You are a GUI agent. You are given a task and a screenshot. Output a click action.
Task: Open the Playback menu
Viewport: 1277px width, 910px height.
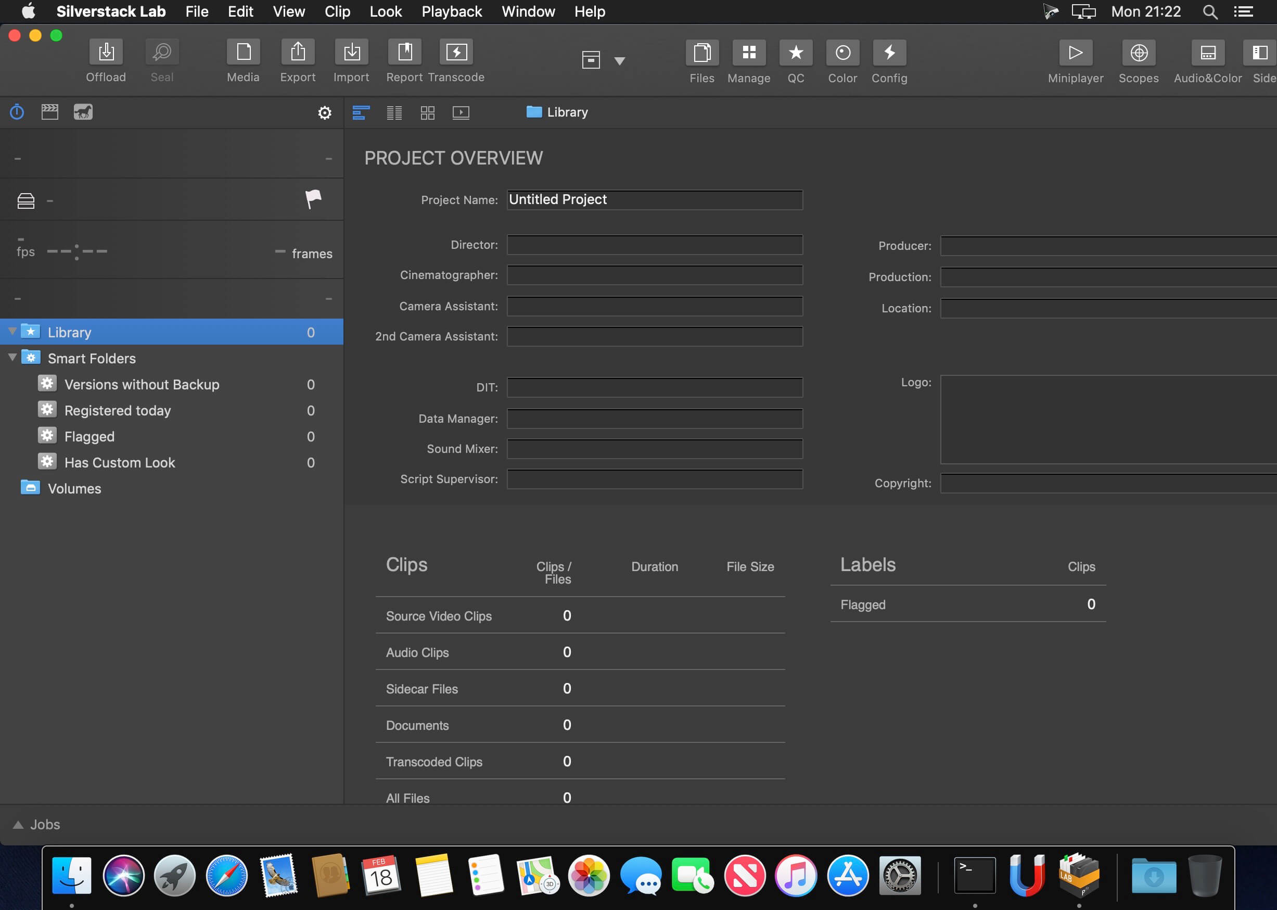[452, 12]
